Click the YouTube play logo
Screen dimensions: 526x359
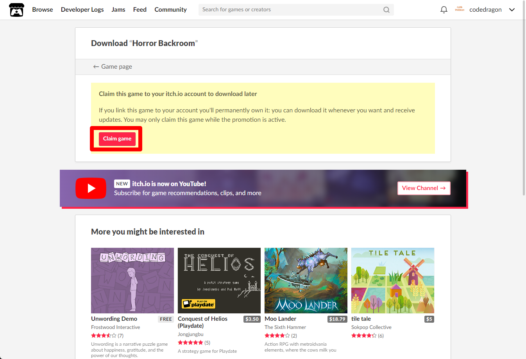click(x=91, y=188)
